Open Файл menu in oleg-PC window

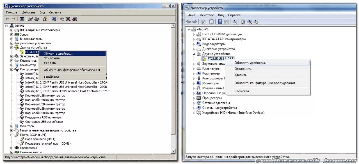[x=192, y=15]
